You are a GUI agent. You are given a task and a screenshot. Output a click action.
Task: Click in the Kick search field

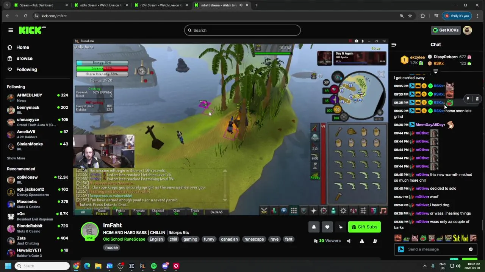[x=242, y=30]
